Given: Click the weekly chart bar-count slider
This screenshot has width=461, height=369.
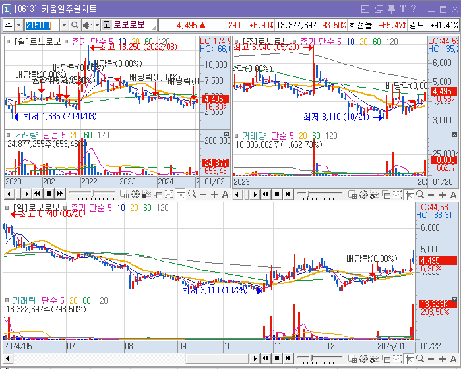Looking at the screenshot, I should (320, 194).
